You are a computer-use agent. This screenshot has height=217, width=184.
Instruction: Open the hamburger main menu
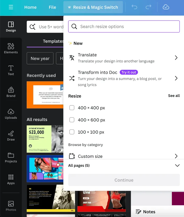pyautogui.click(x=11, y=7)
